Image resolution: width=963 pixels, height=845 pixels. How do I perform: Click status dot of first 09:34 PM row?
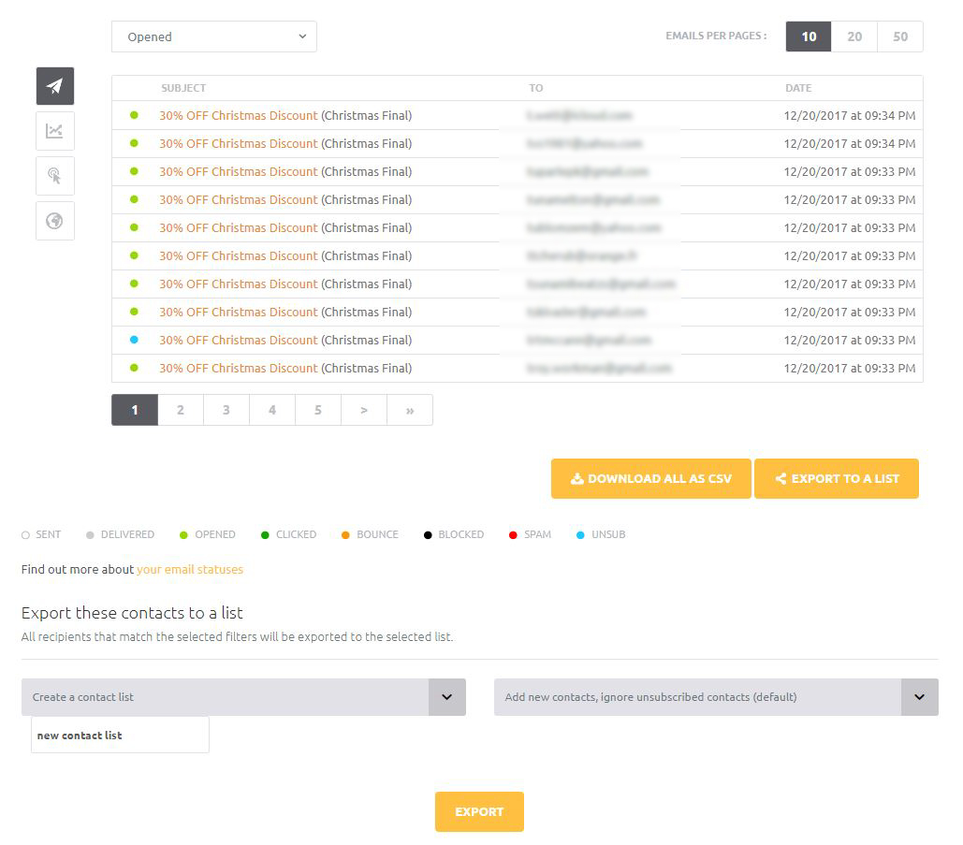pyautogui.click(x=134, y=115)
